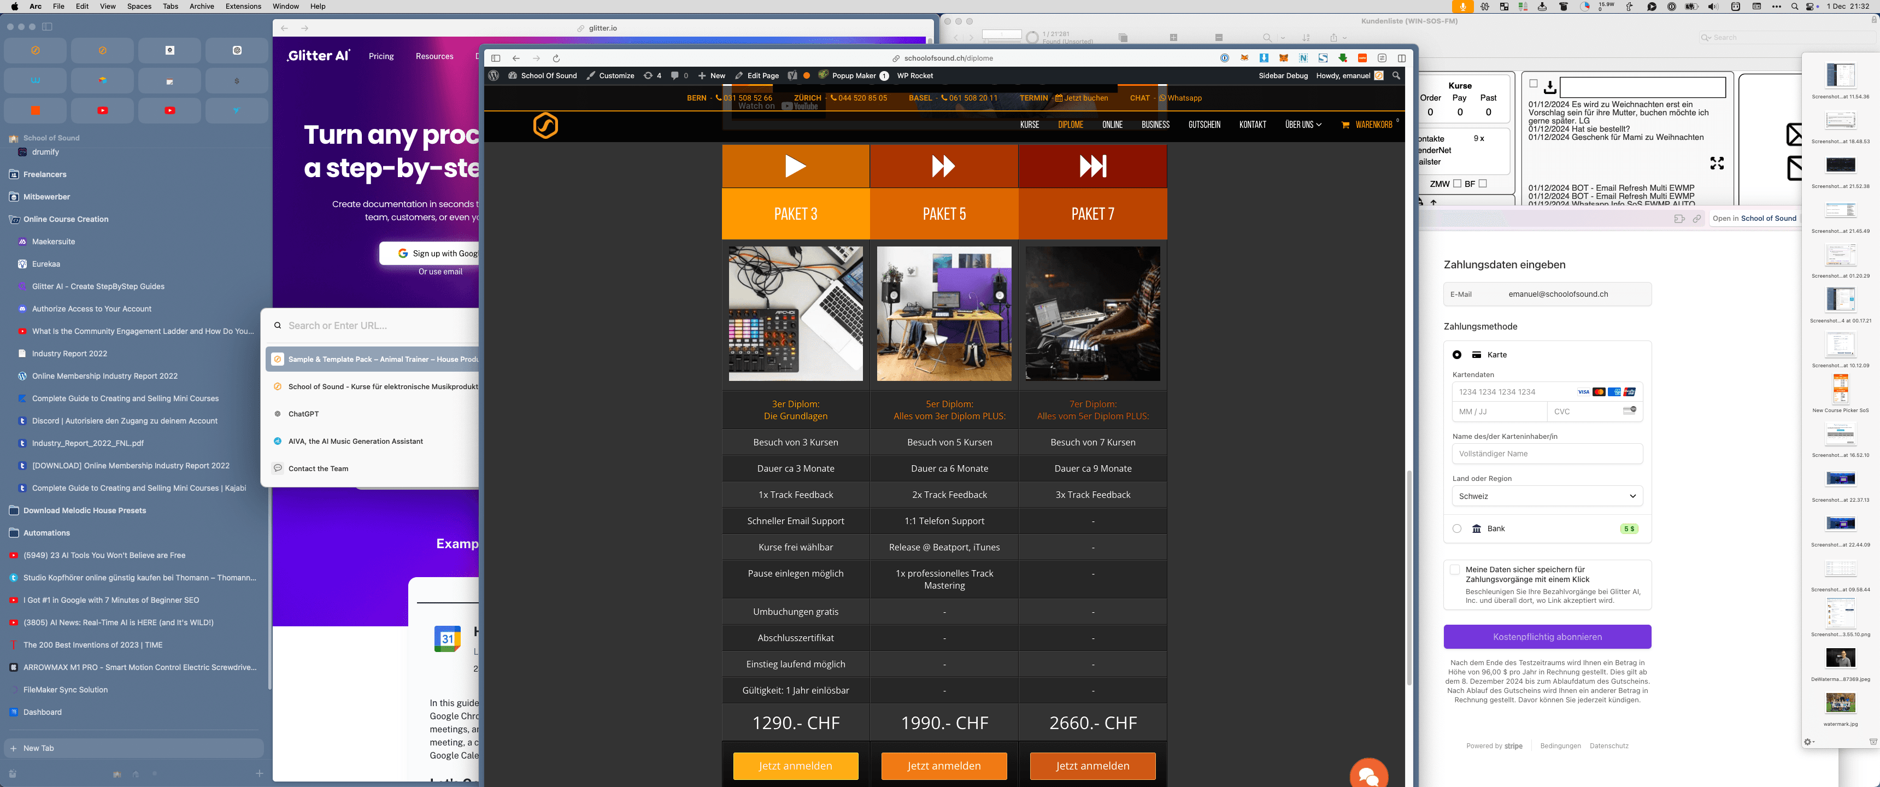Click the comments bubble icon in admin bar

pyautogui.click(x=675, y=75)
